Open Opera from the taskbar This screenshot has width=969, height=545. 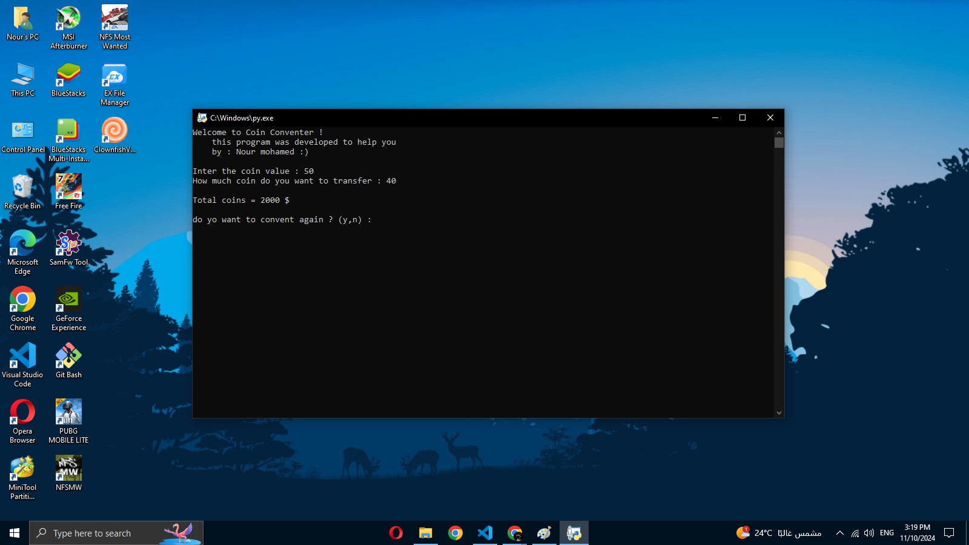(x=396, y=533)
